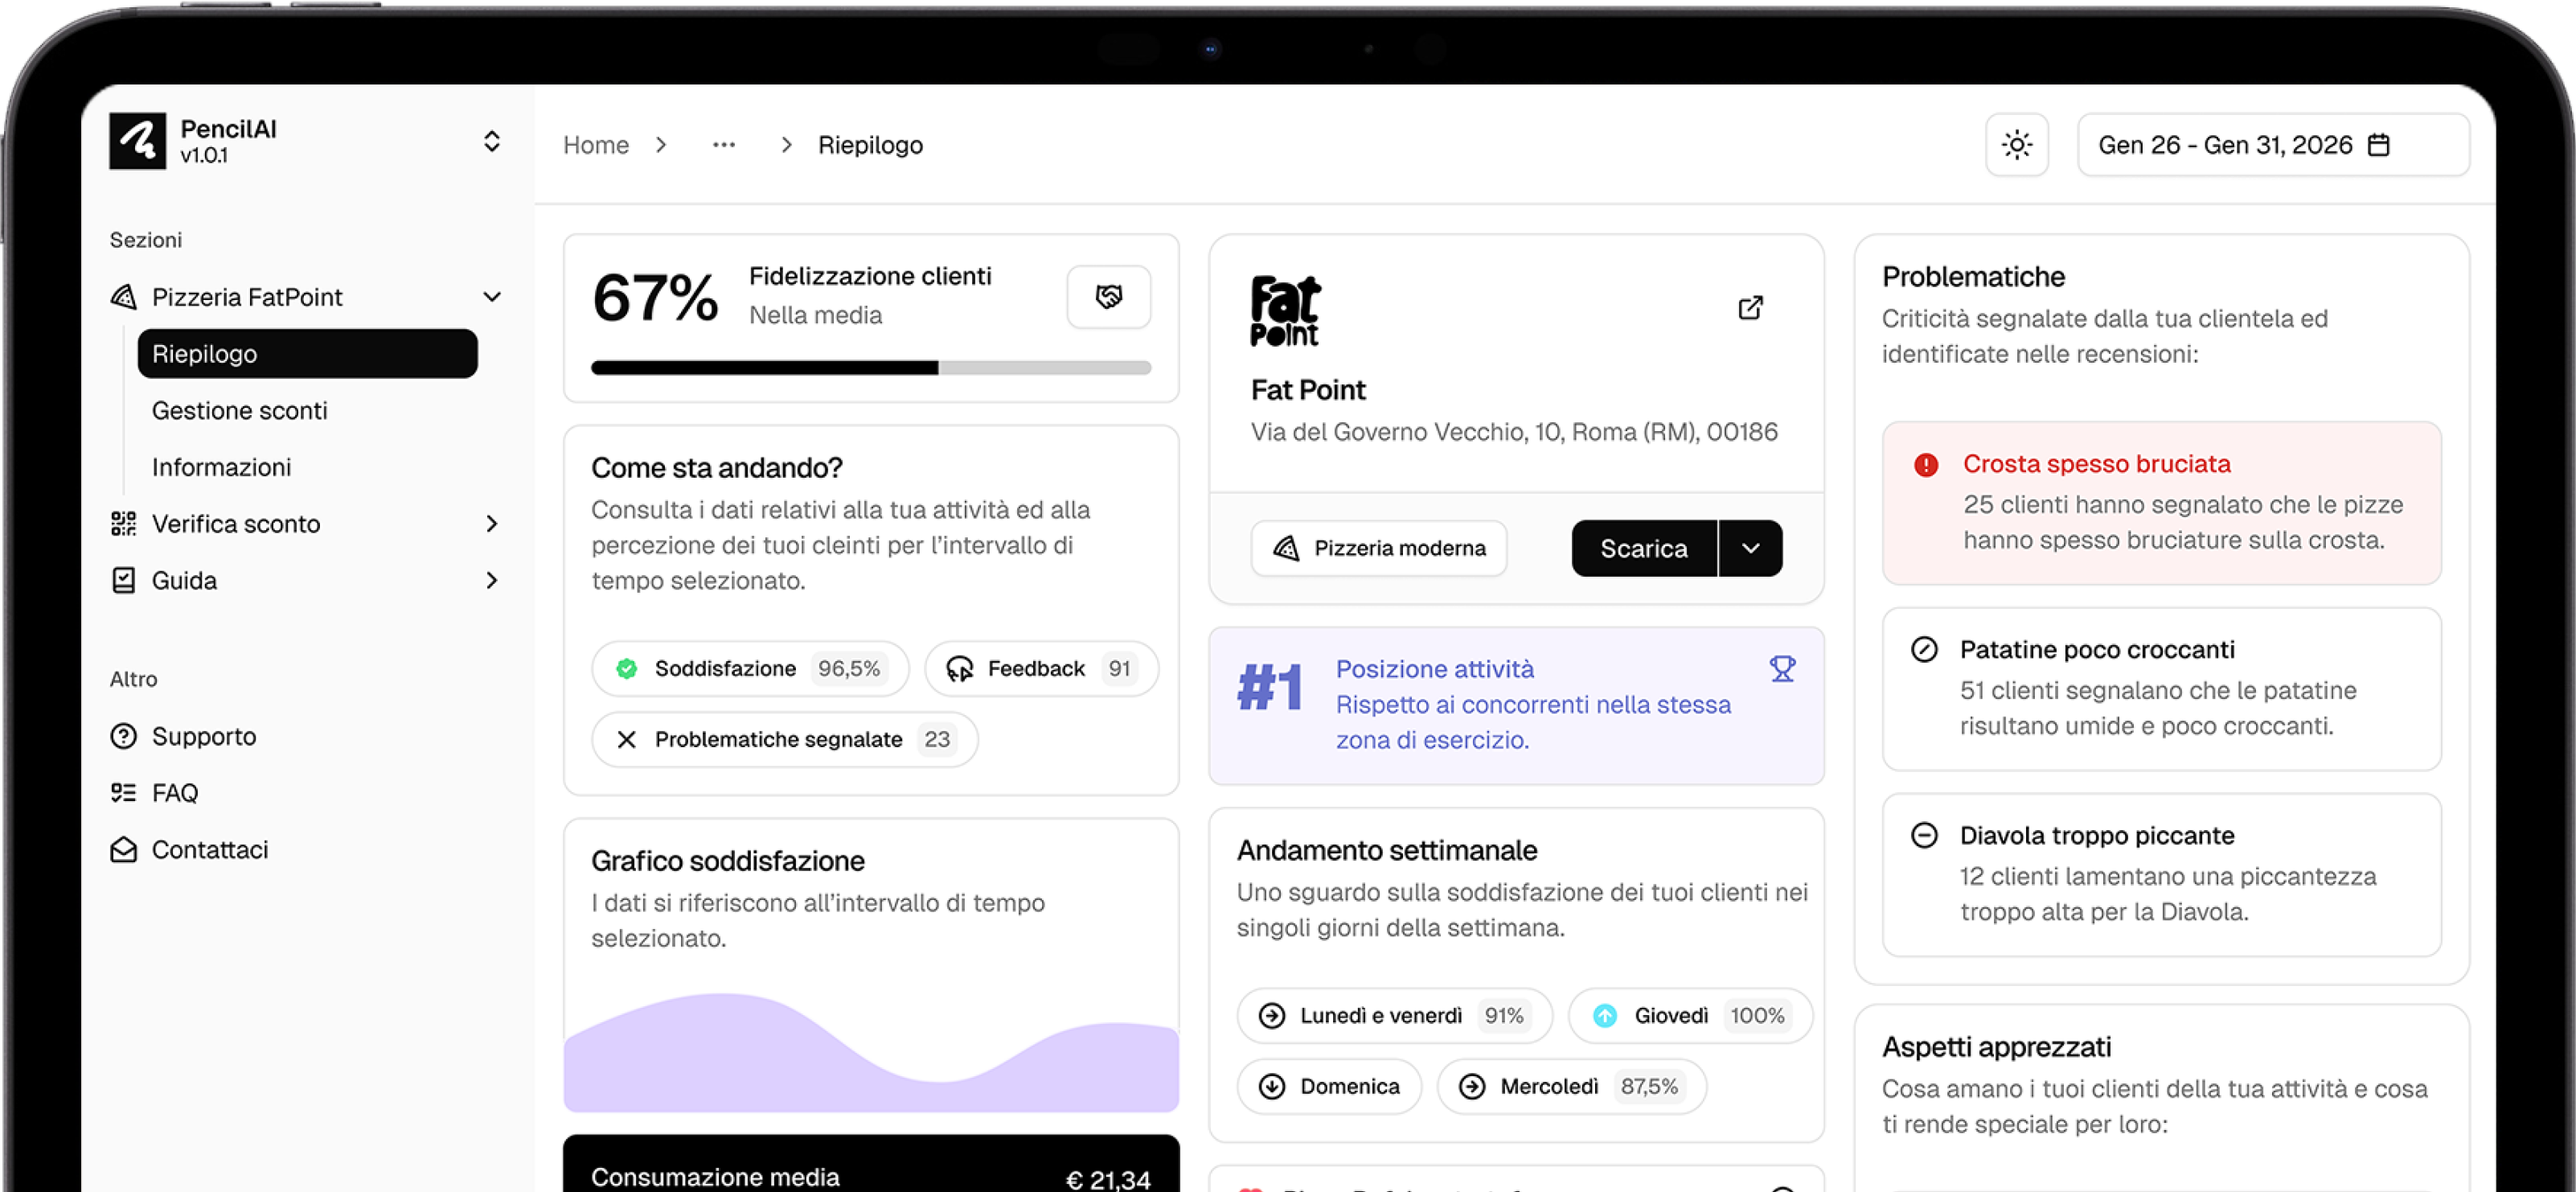Toggle light theme with sun icon

(x=2016, y=145)
